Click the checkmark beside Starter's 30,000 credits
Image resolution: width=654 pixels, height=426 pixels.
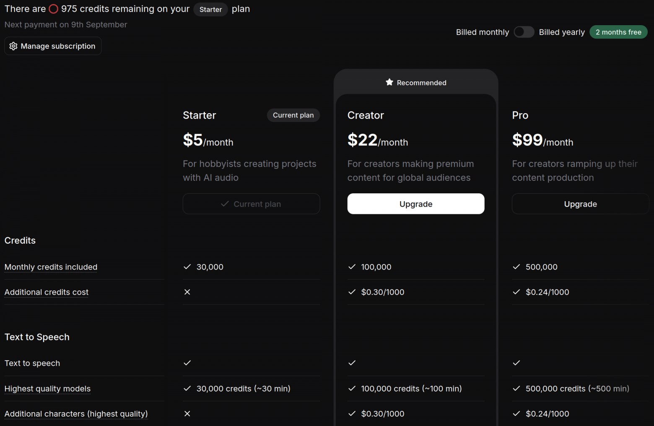(x=187, y=267)
